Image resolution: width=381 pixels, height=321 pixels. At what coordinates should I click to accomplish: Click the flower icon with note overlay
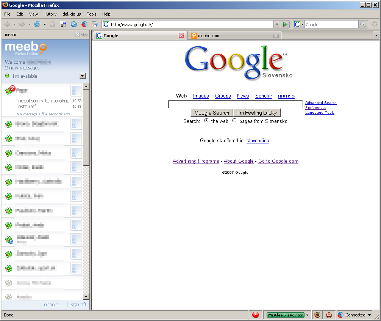pyautogui.click(x=9, y=240)
